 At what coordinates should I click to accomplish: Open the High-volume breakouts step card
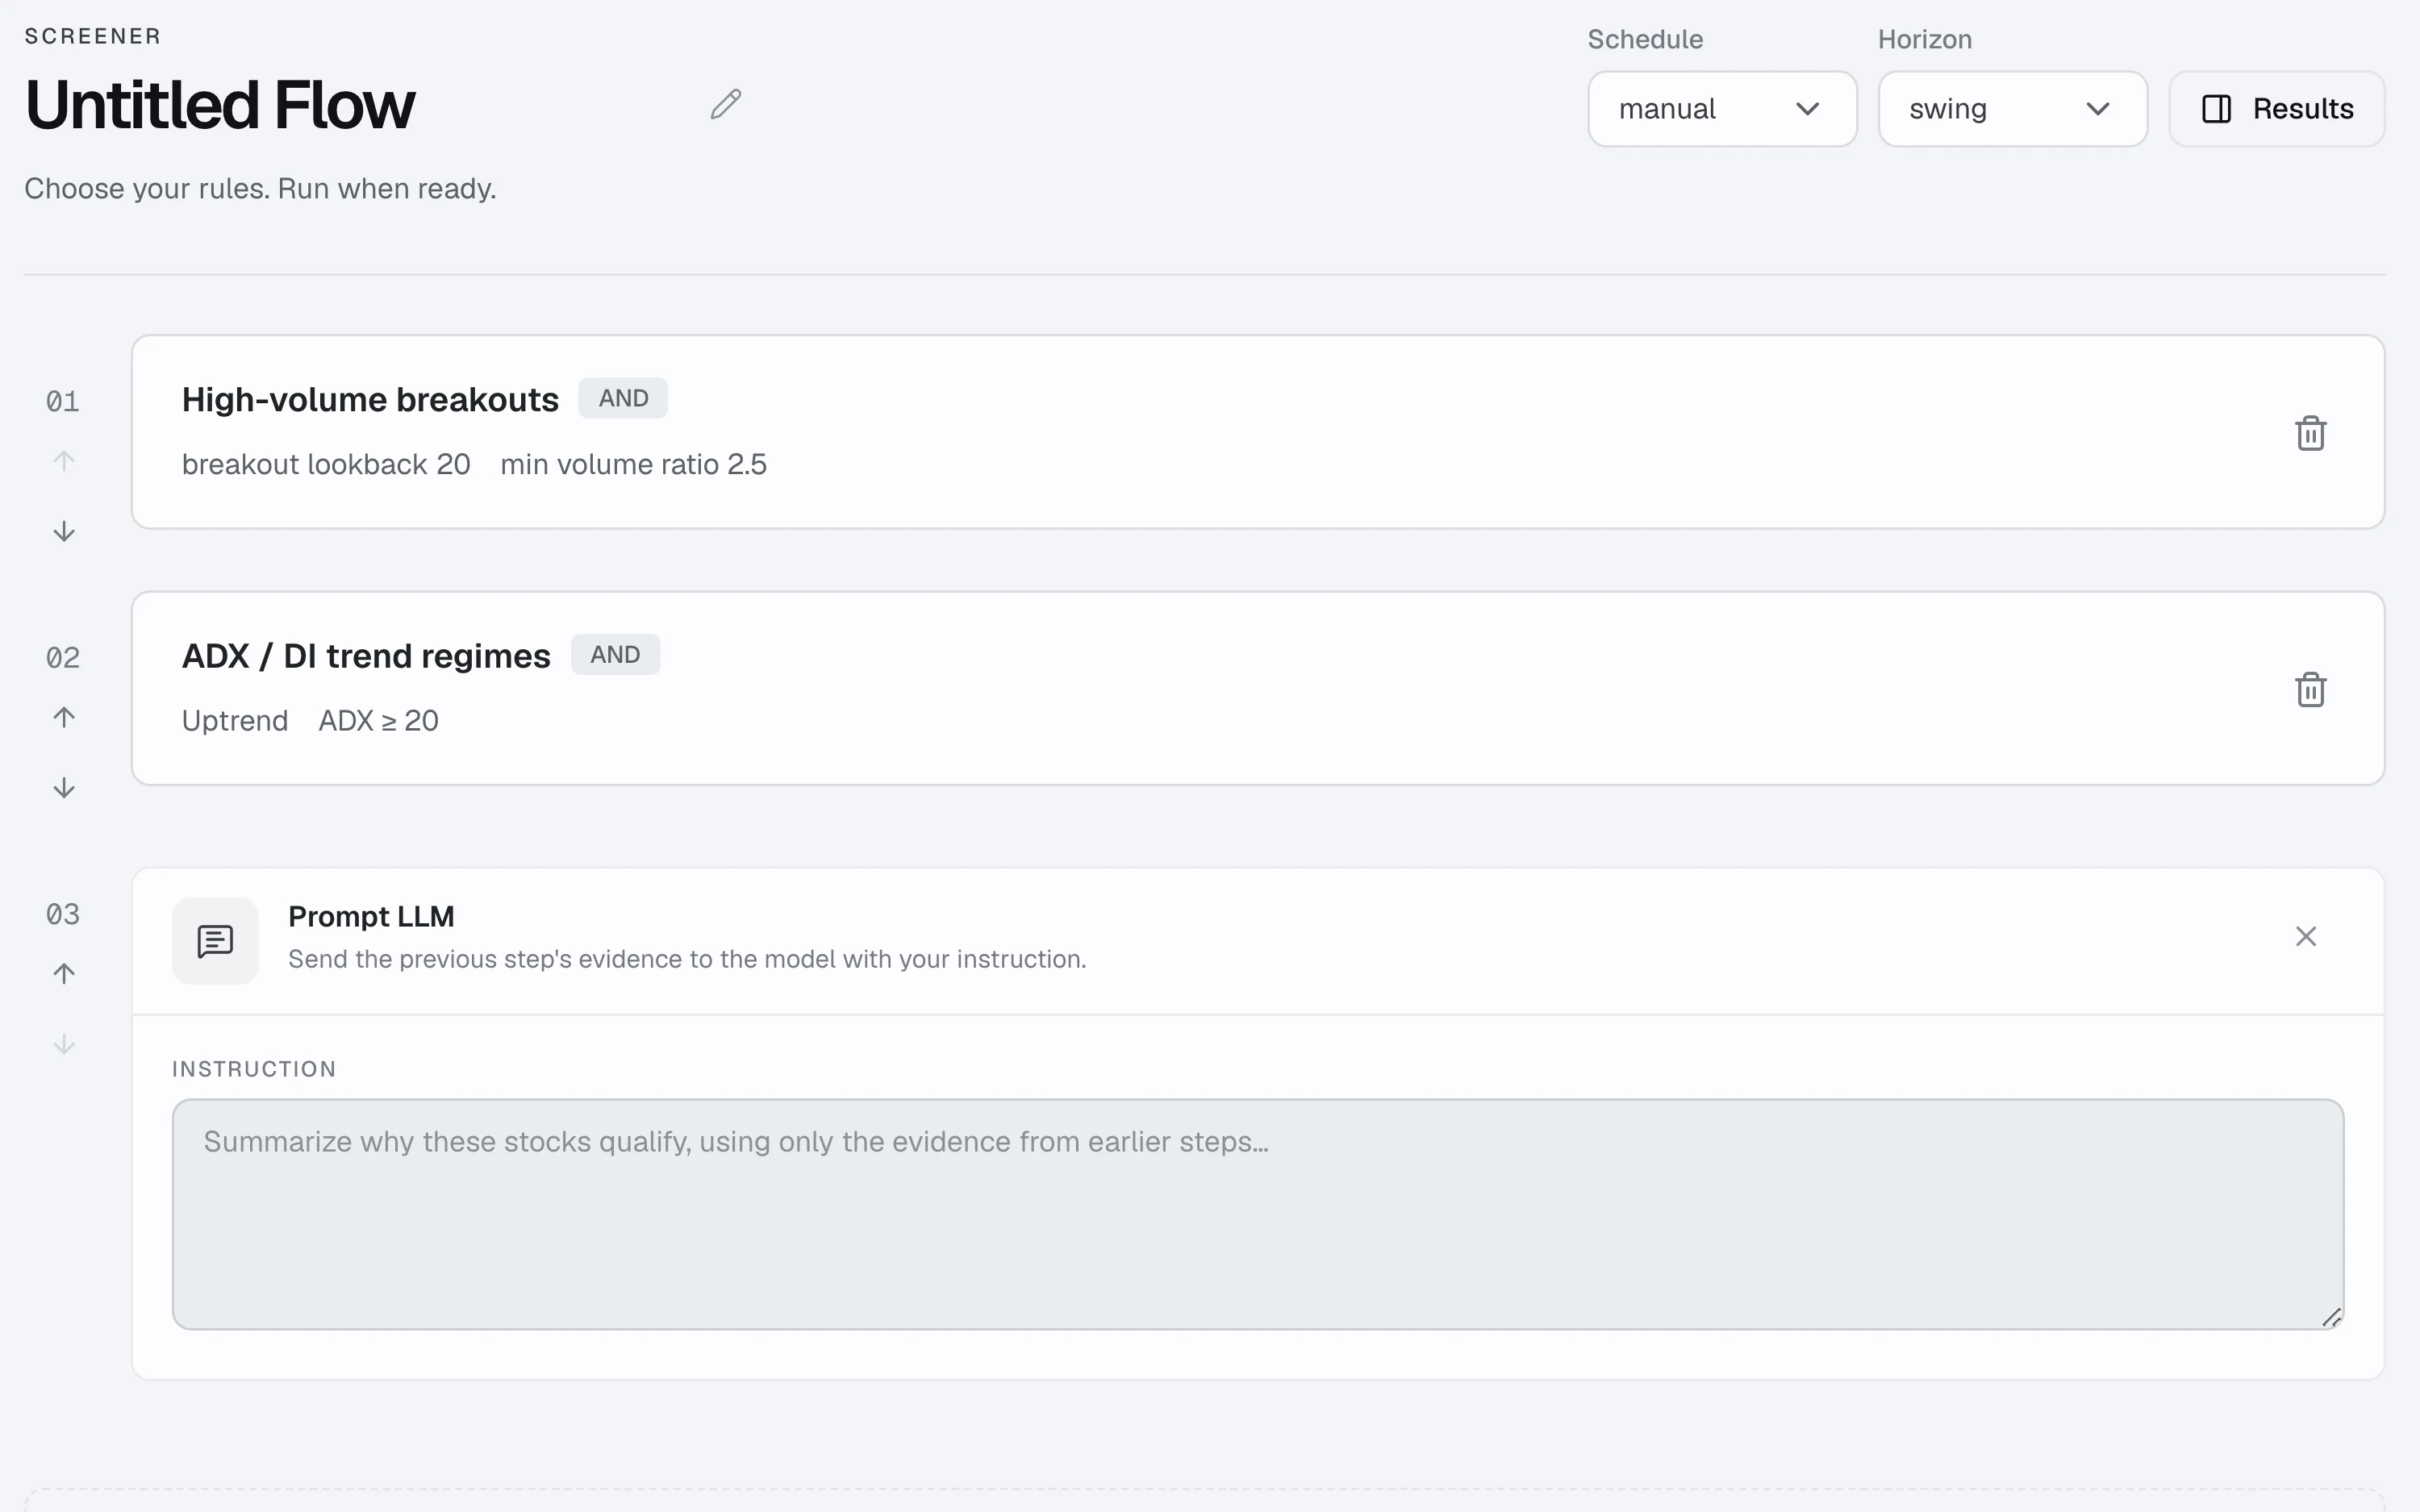(x=1258, y=432)
